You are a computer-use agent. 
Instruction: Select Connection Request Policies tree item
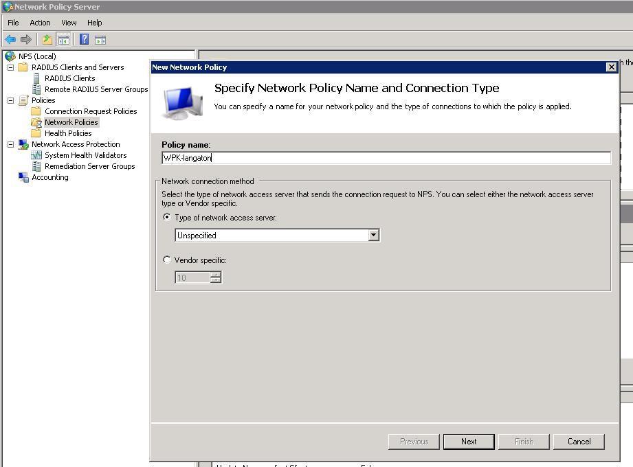coord(91,111)
